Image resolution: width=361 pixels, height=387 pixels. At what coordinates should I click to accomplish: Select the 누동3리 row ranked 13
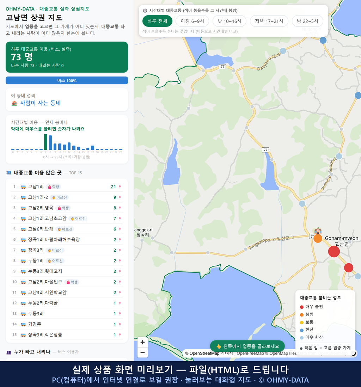(67, 314)
